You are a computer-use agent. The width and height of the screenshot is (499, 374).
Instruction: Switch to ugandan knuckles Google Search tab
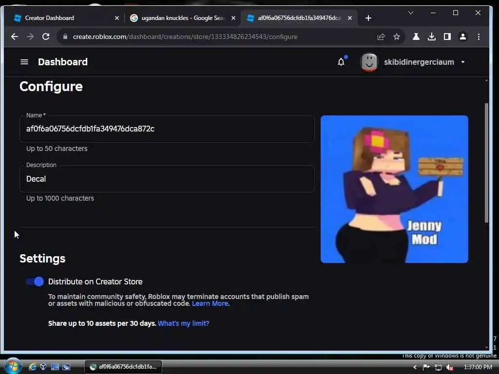pos(182,18)
